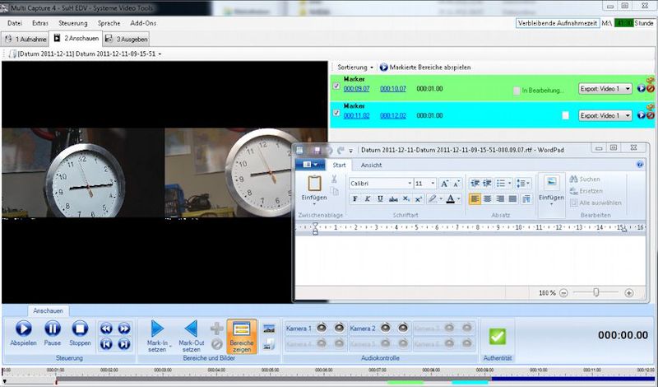The width and height of the screenshot is (658, 387).
Task: Click the Einfügen paste icon in WordPad
Action: (x=313, y=183)
